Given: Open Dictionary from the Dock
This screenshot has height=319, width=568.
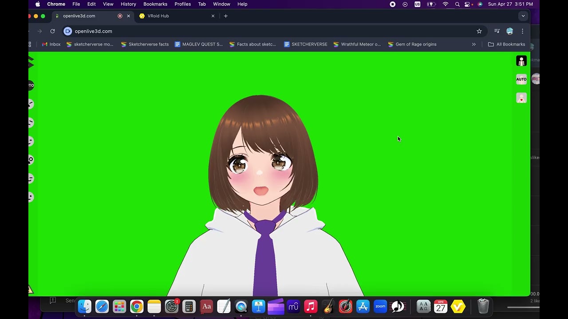Looking at the screenshot, I should pos(206,307).
